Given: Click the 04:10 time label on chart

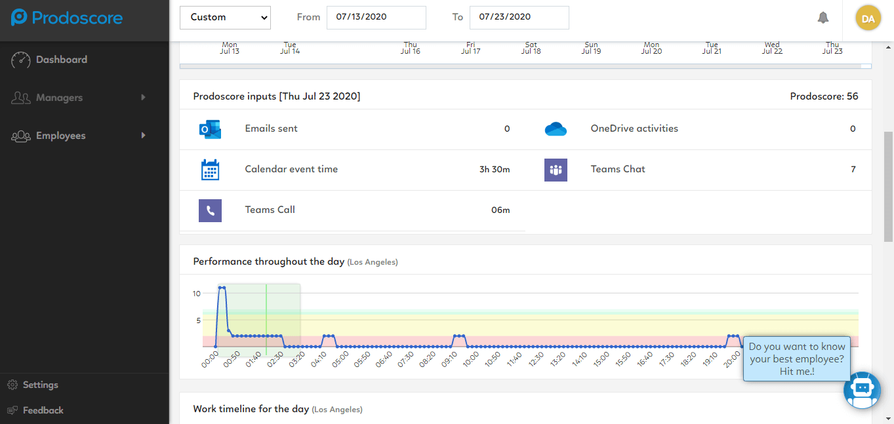Looking at the screenshot, I should (319, 359).
